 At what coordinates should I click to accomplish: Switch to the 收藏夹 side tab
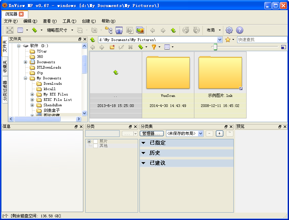click(x=5, y=66)
